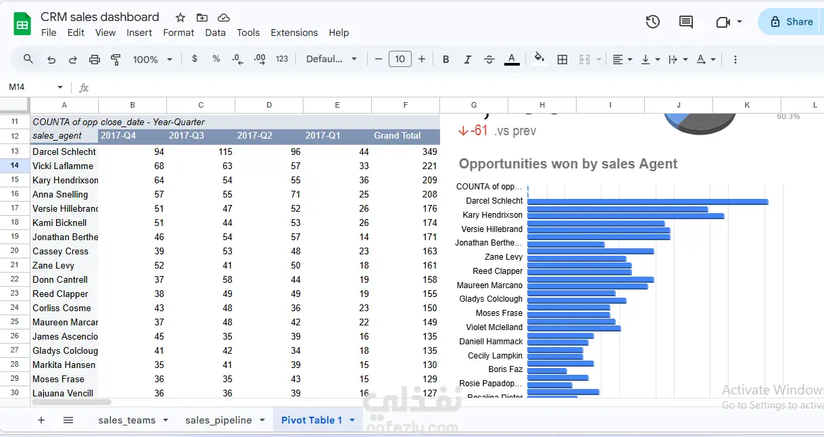Open sales_teams tab options arrow
Screen dimensions: 824x437
166,420
